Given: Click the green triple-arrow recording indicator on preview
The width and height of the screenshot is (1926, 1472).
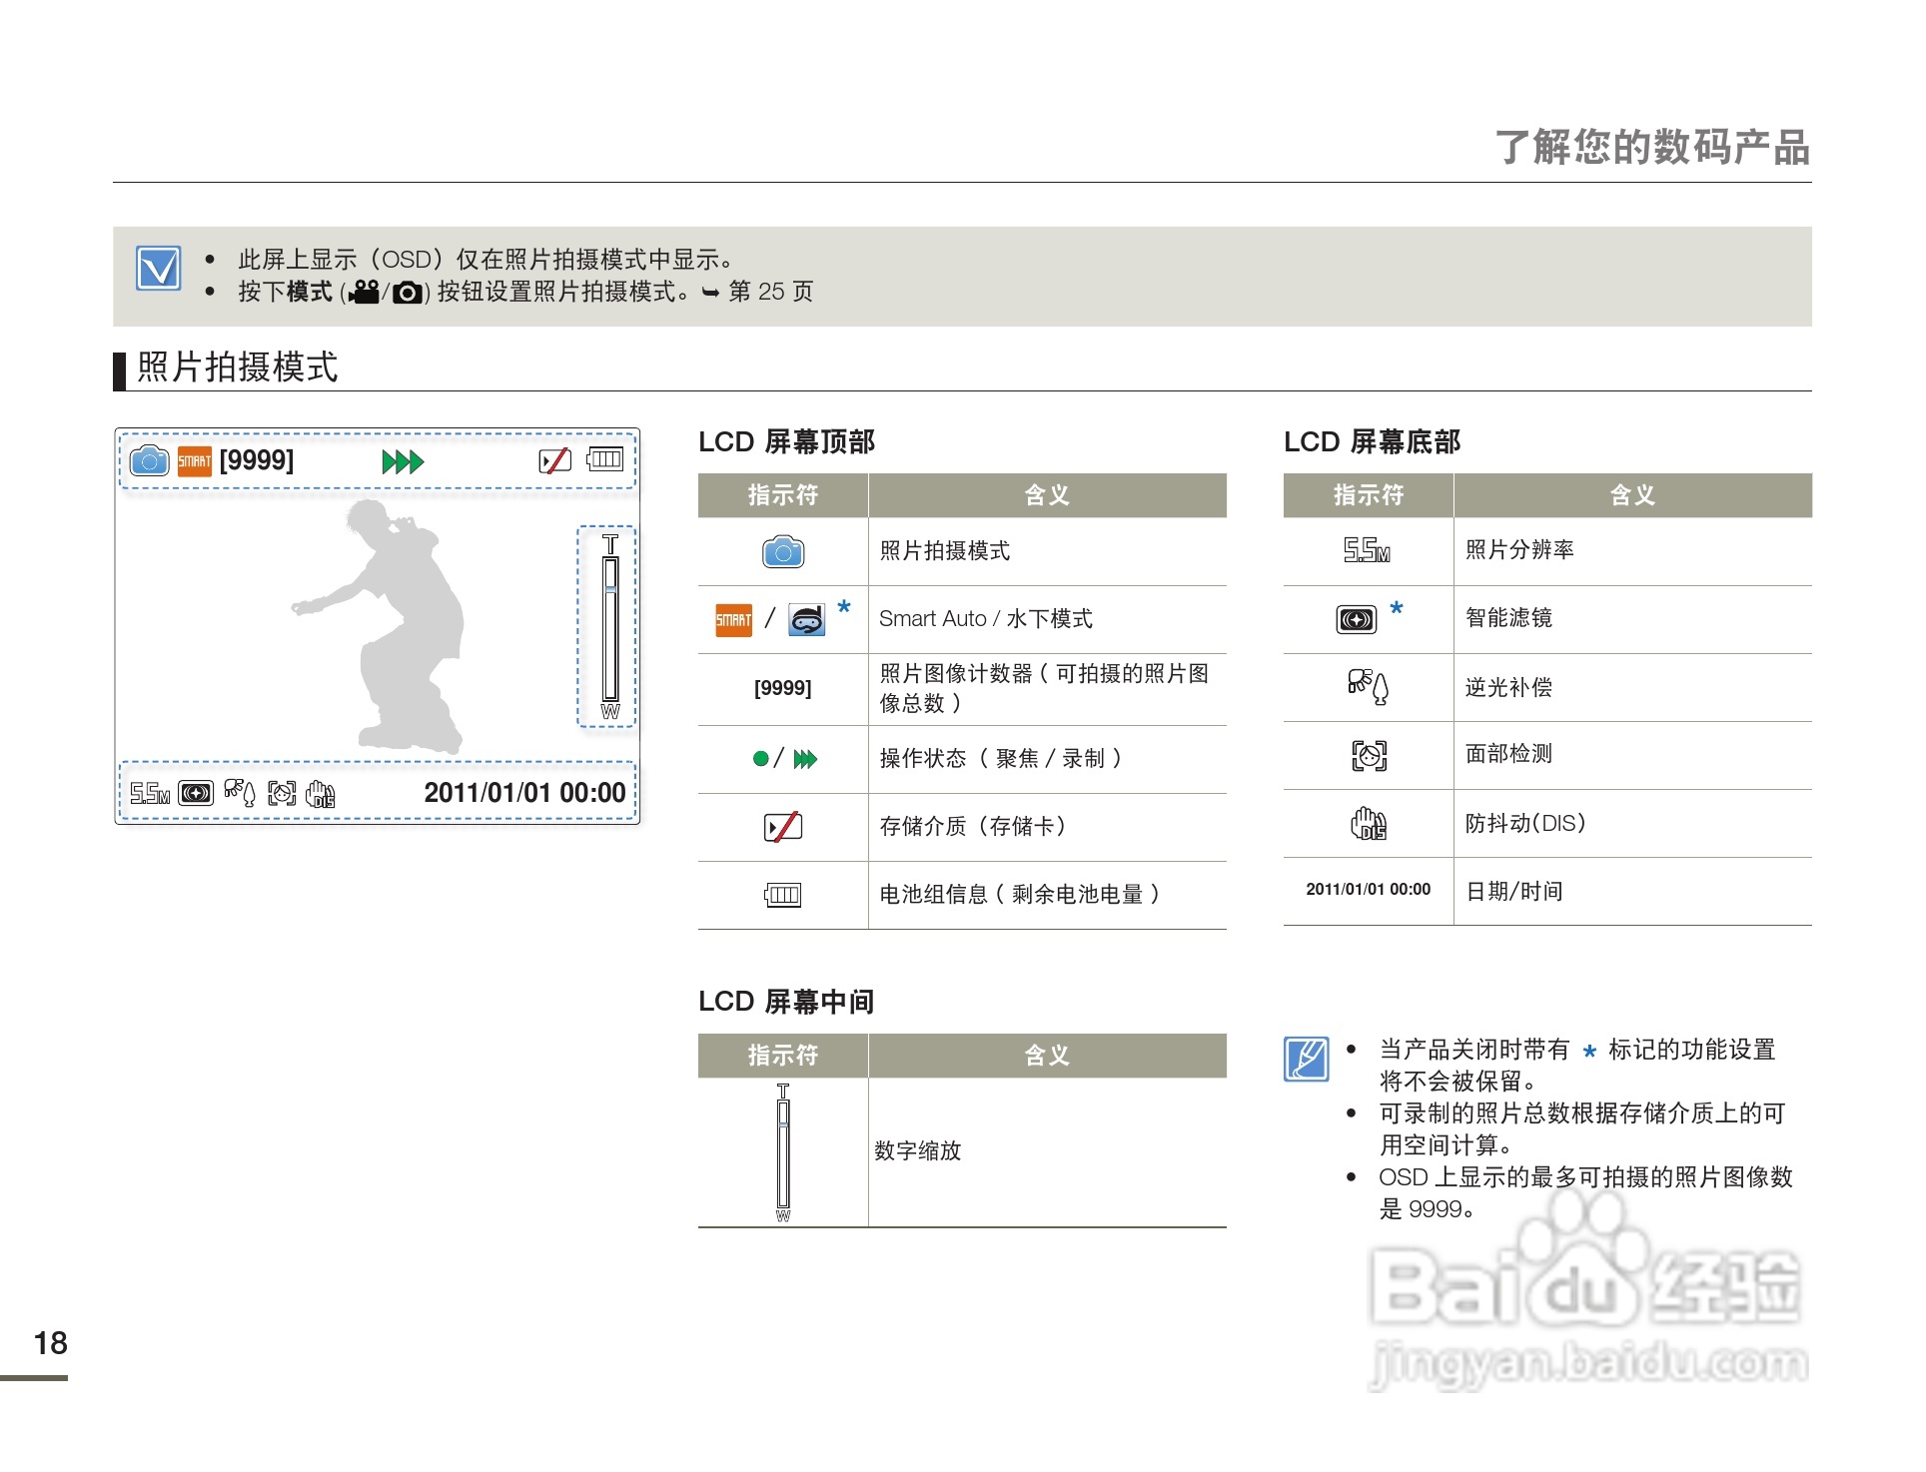Looking at the screenshot, I should click(x=404, y=461).
